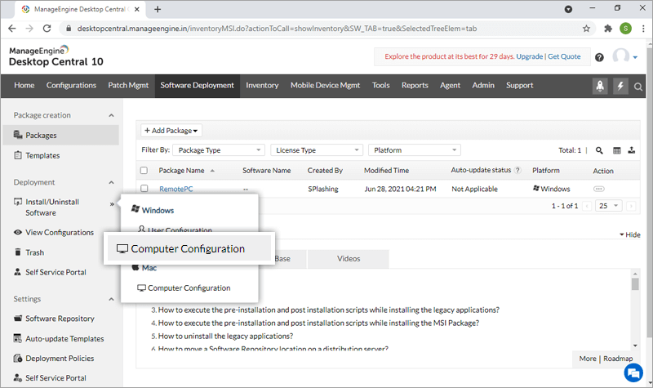Open the chat bubble widget

pos(633,372)
